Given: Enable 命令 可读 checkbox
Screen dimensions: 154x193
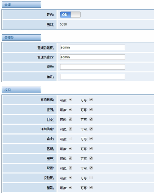Looking at the screenshot, I should (70, 139).
